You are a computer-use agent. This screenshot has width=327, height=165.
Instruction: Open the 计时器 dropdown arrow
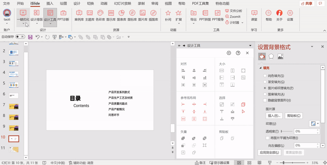point(243,23)
